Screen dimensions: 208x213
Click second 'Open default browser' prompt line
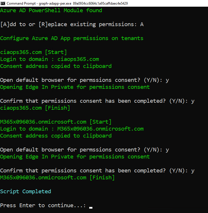tap(84, 150)
